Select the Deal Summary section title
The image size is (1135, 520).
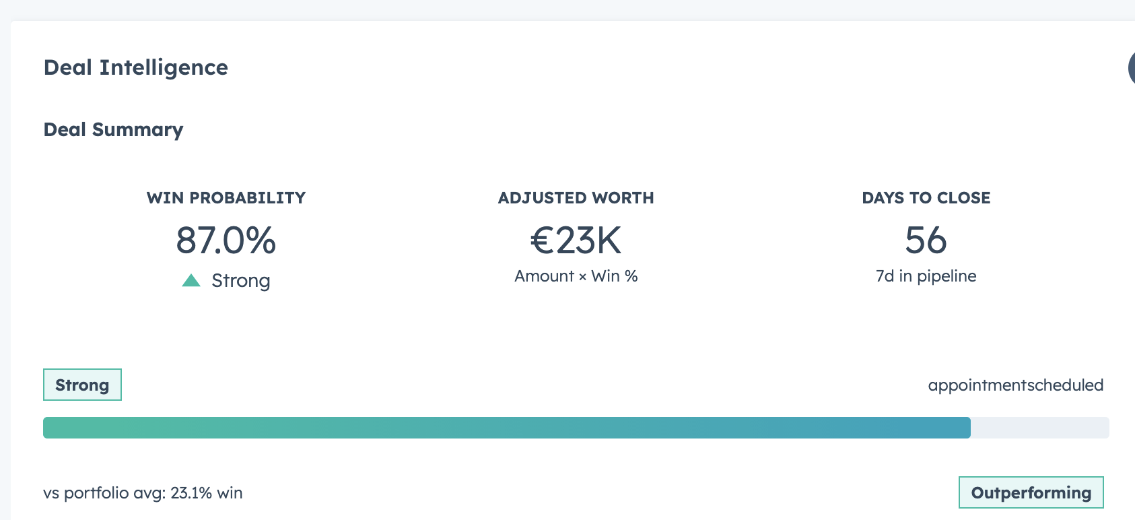click(113, 129)
